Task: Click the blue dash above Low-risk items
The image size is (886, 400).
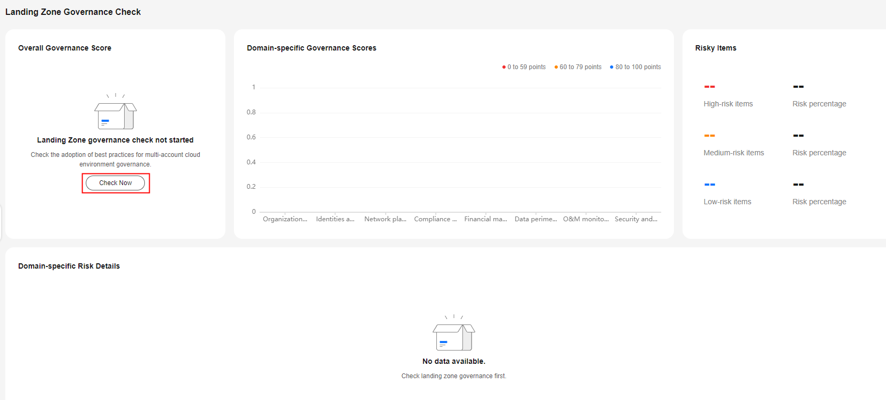Action: [x=710, y=185]
